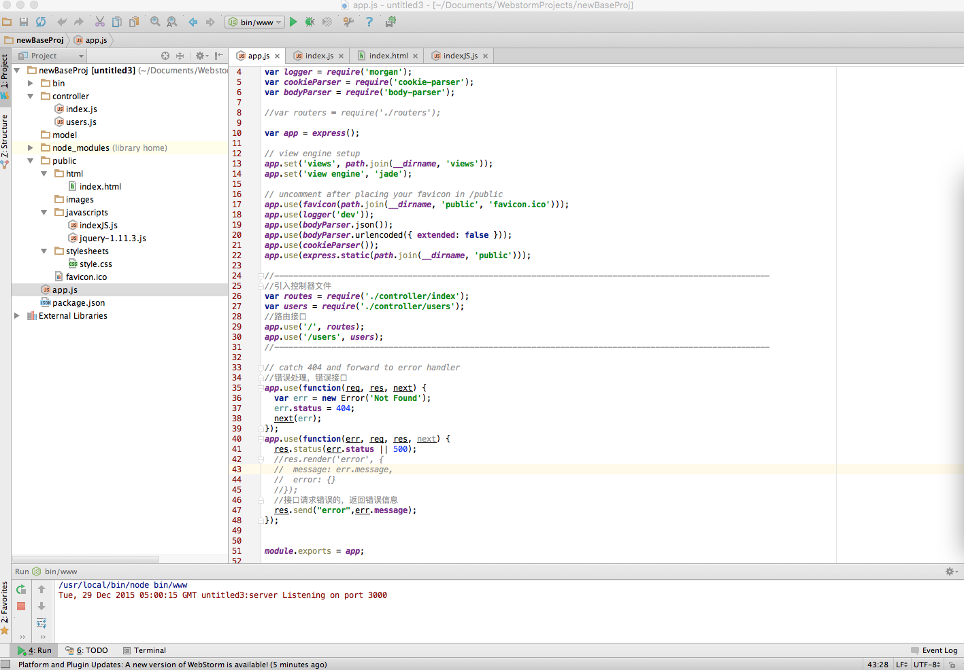Image resolution: width=964 pixels, height=670 pixels.
Task: Collapse the public folder
Action: [x=30, y=160]
